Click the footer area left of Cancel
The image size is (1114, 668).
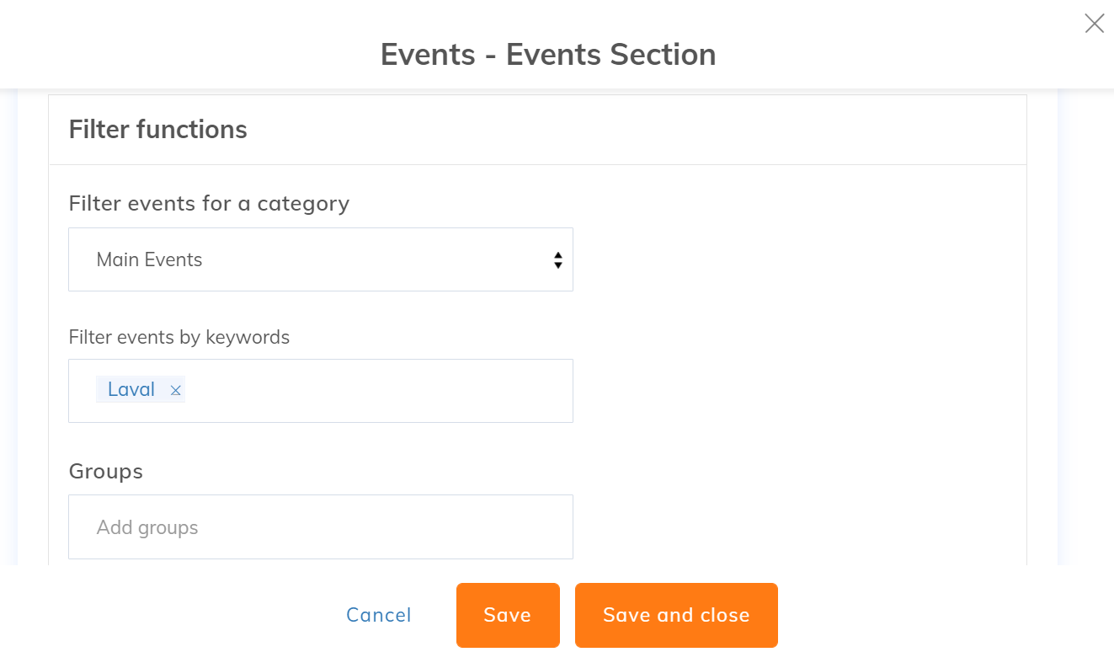click(168, 615)
